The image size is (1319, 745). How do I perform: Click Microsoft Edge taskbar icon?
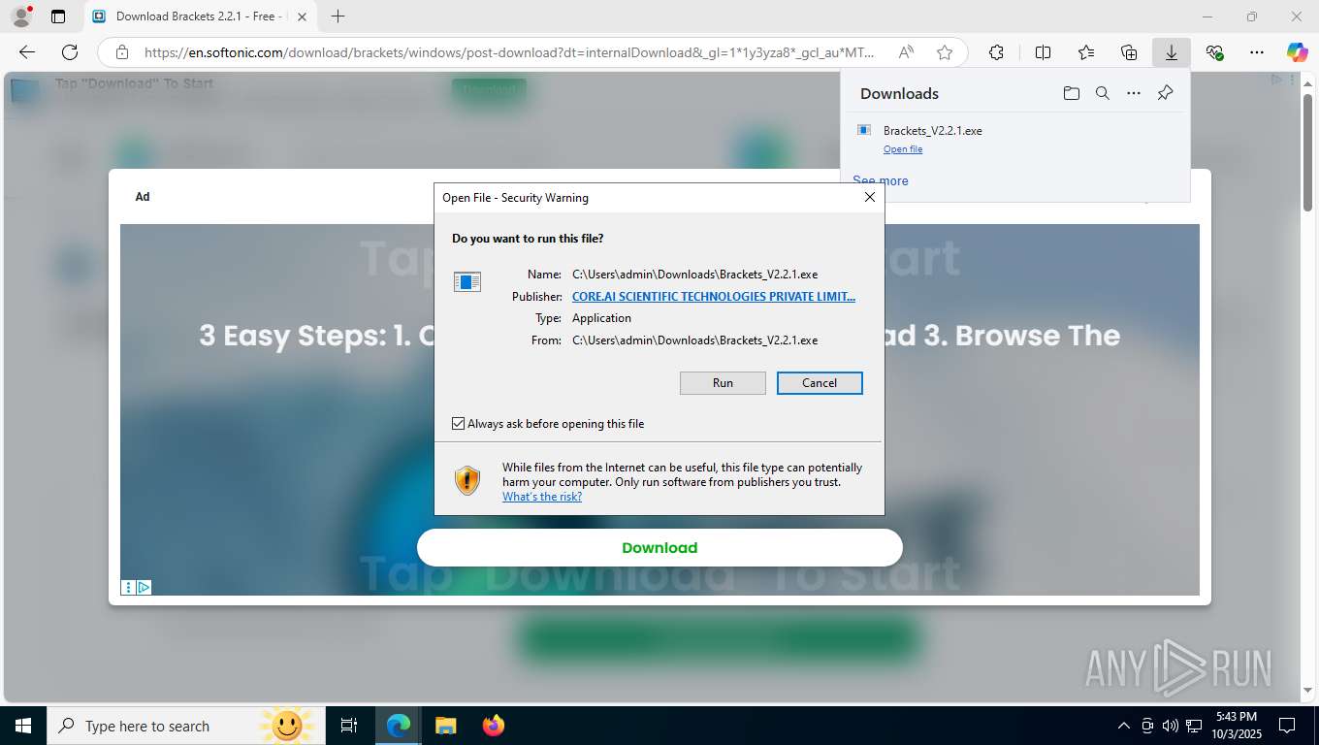399,726
